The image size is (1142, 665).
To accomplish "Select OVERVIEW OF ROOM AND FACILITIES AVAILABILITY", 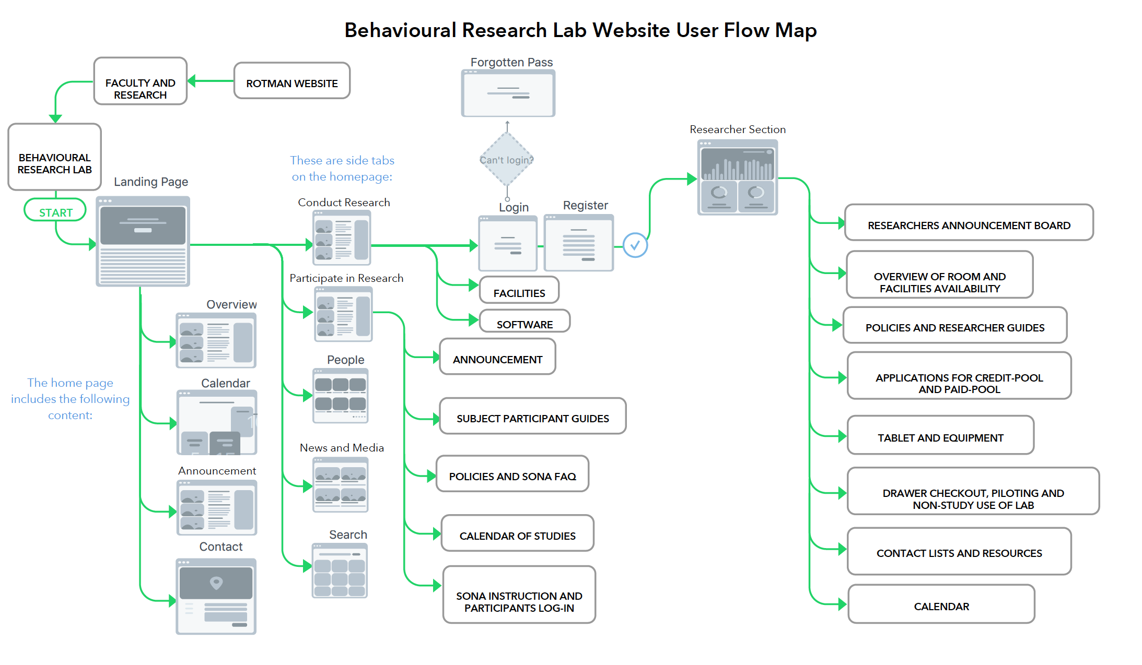I will click(940, 275).
